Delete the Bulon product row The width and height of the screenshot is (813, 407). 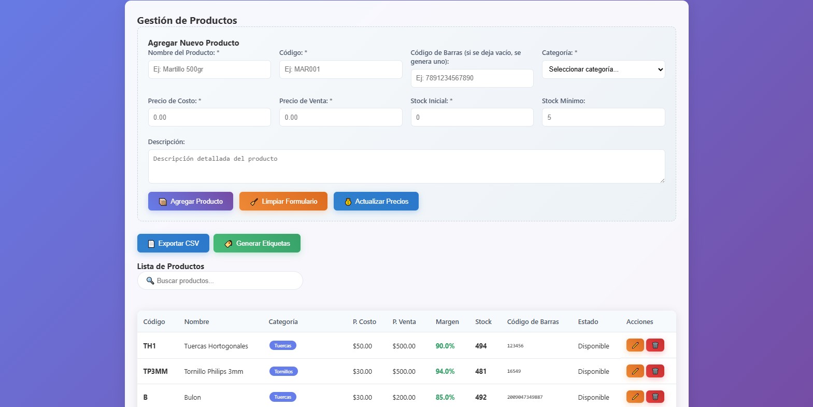(x=655, y=397)
